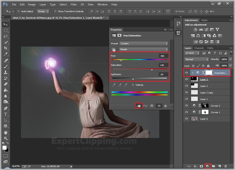Open the Master channel dropdown
Screen dimensions: 235x170
point(144,49)
